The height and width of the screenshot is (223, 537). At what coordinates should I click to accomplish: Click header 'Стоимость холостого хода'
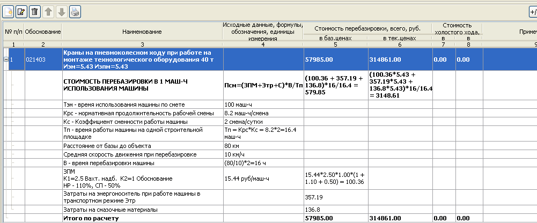[x=457, y=28]
